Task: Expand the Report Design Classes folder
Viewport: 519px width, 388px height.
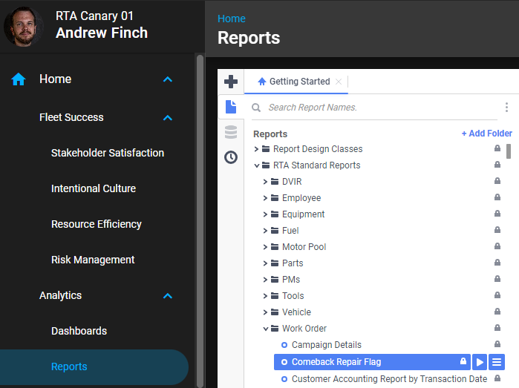Action: click(257, 149)
